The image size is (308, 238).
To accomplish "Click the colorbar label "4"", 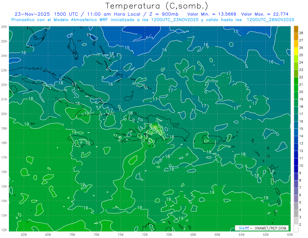I will pos(300,210).
